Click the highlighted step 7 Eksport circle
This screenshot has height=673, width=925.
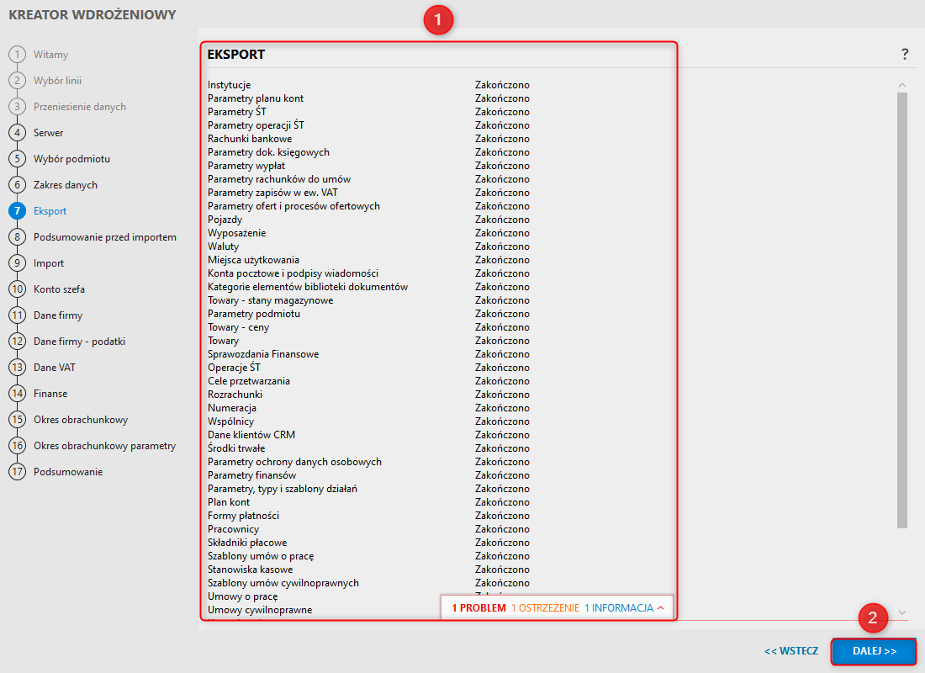[17, 211]
